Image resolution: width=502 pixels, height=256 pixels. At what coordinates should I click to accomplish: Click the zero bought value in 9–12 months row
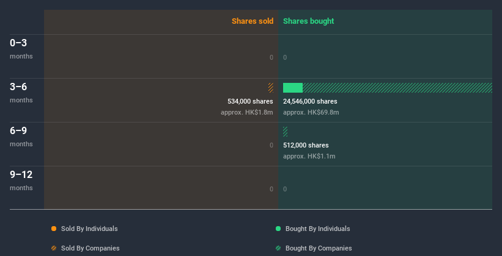tap(285, 189)
